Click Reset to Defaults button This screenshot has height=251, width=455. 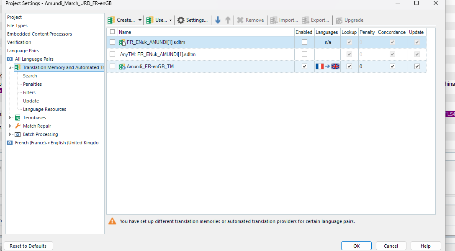pos(28,246)
